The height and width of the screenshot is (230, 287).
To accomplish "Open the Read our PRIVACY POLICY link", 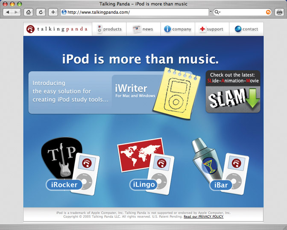I will (x=204, y=217).
